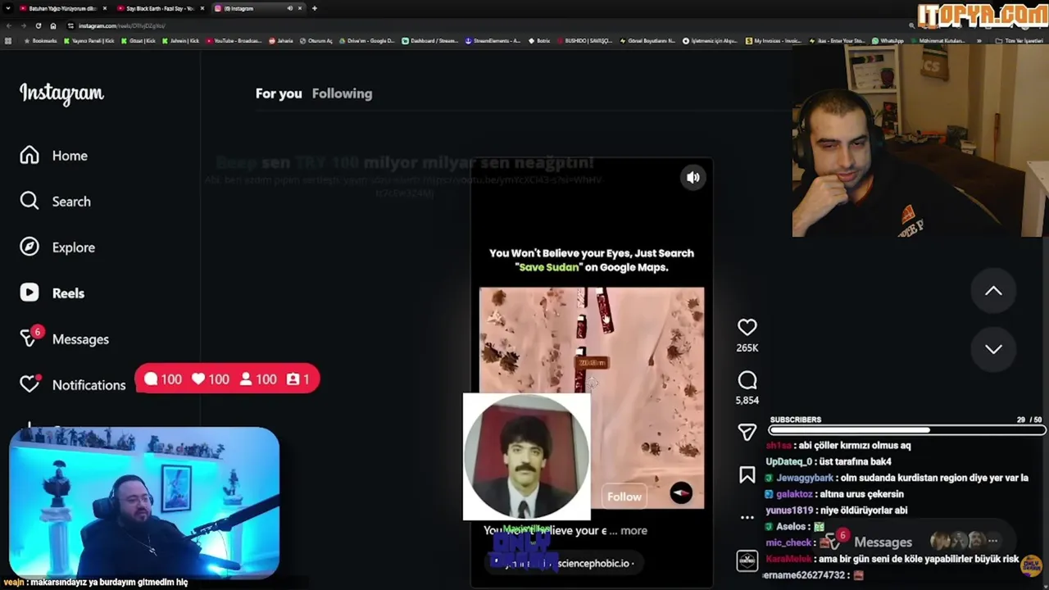Image resolution: width=1049 pixels, height=590 pixels.
Task: Switch to Say: Black Earth browser tab
Action: 160,8
